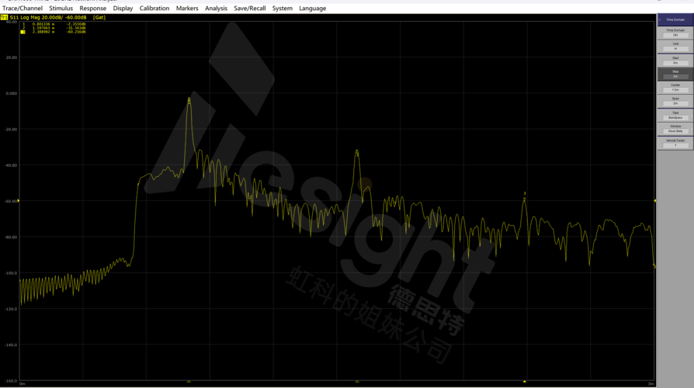Select the Tr1 trace label

pos(4,18)
